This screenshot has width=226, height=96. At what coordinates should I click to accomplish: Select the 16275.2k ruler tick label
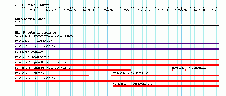point(163,10)
